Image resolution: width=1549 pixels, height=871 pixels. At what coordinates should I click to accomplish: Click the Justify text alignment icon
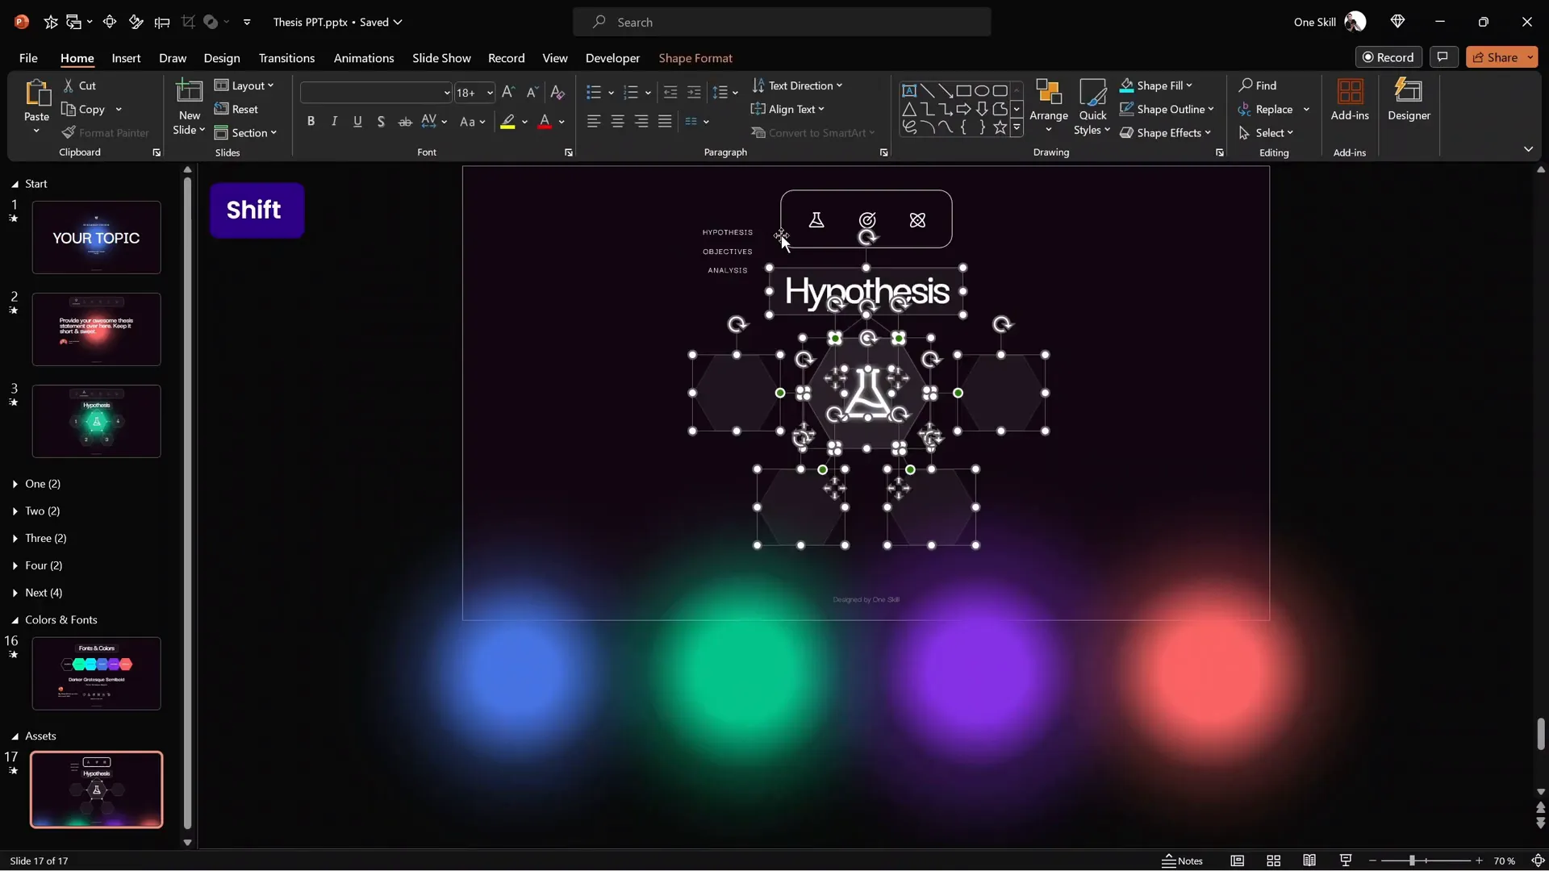665,122
